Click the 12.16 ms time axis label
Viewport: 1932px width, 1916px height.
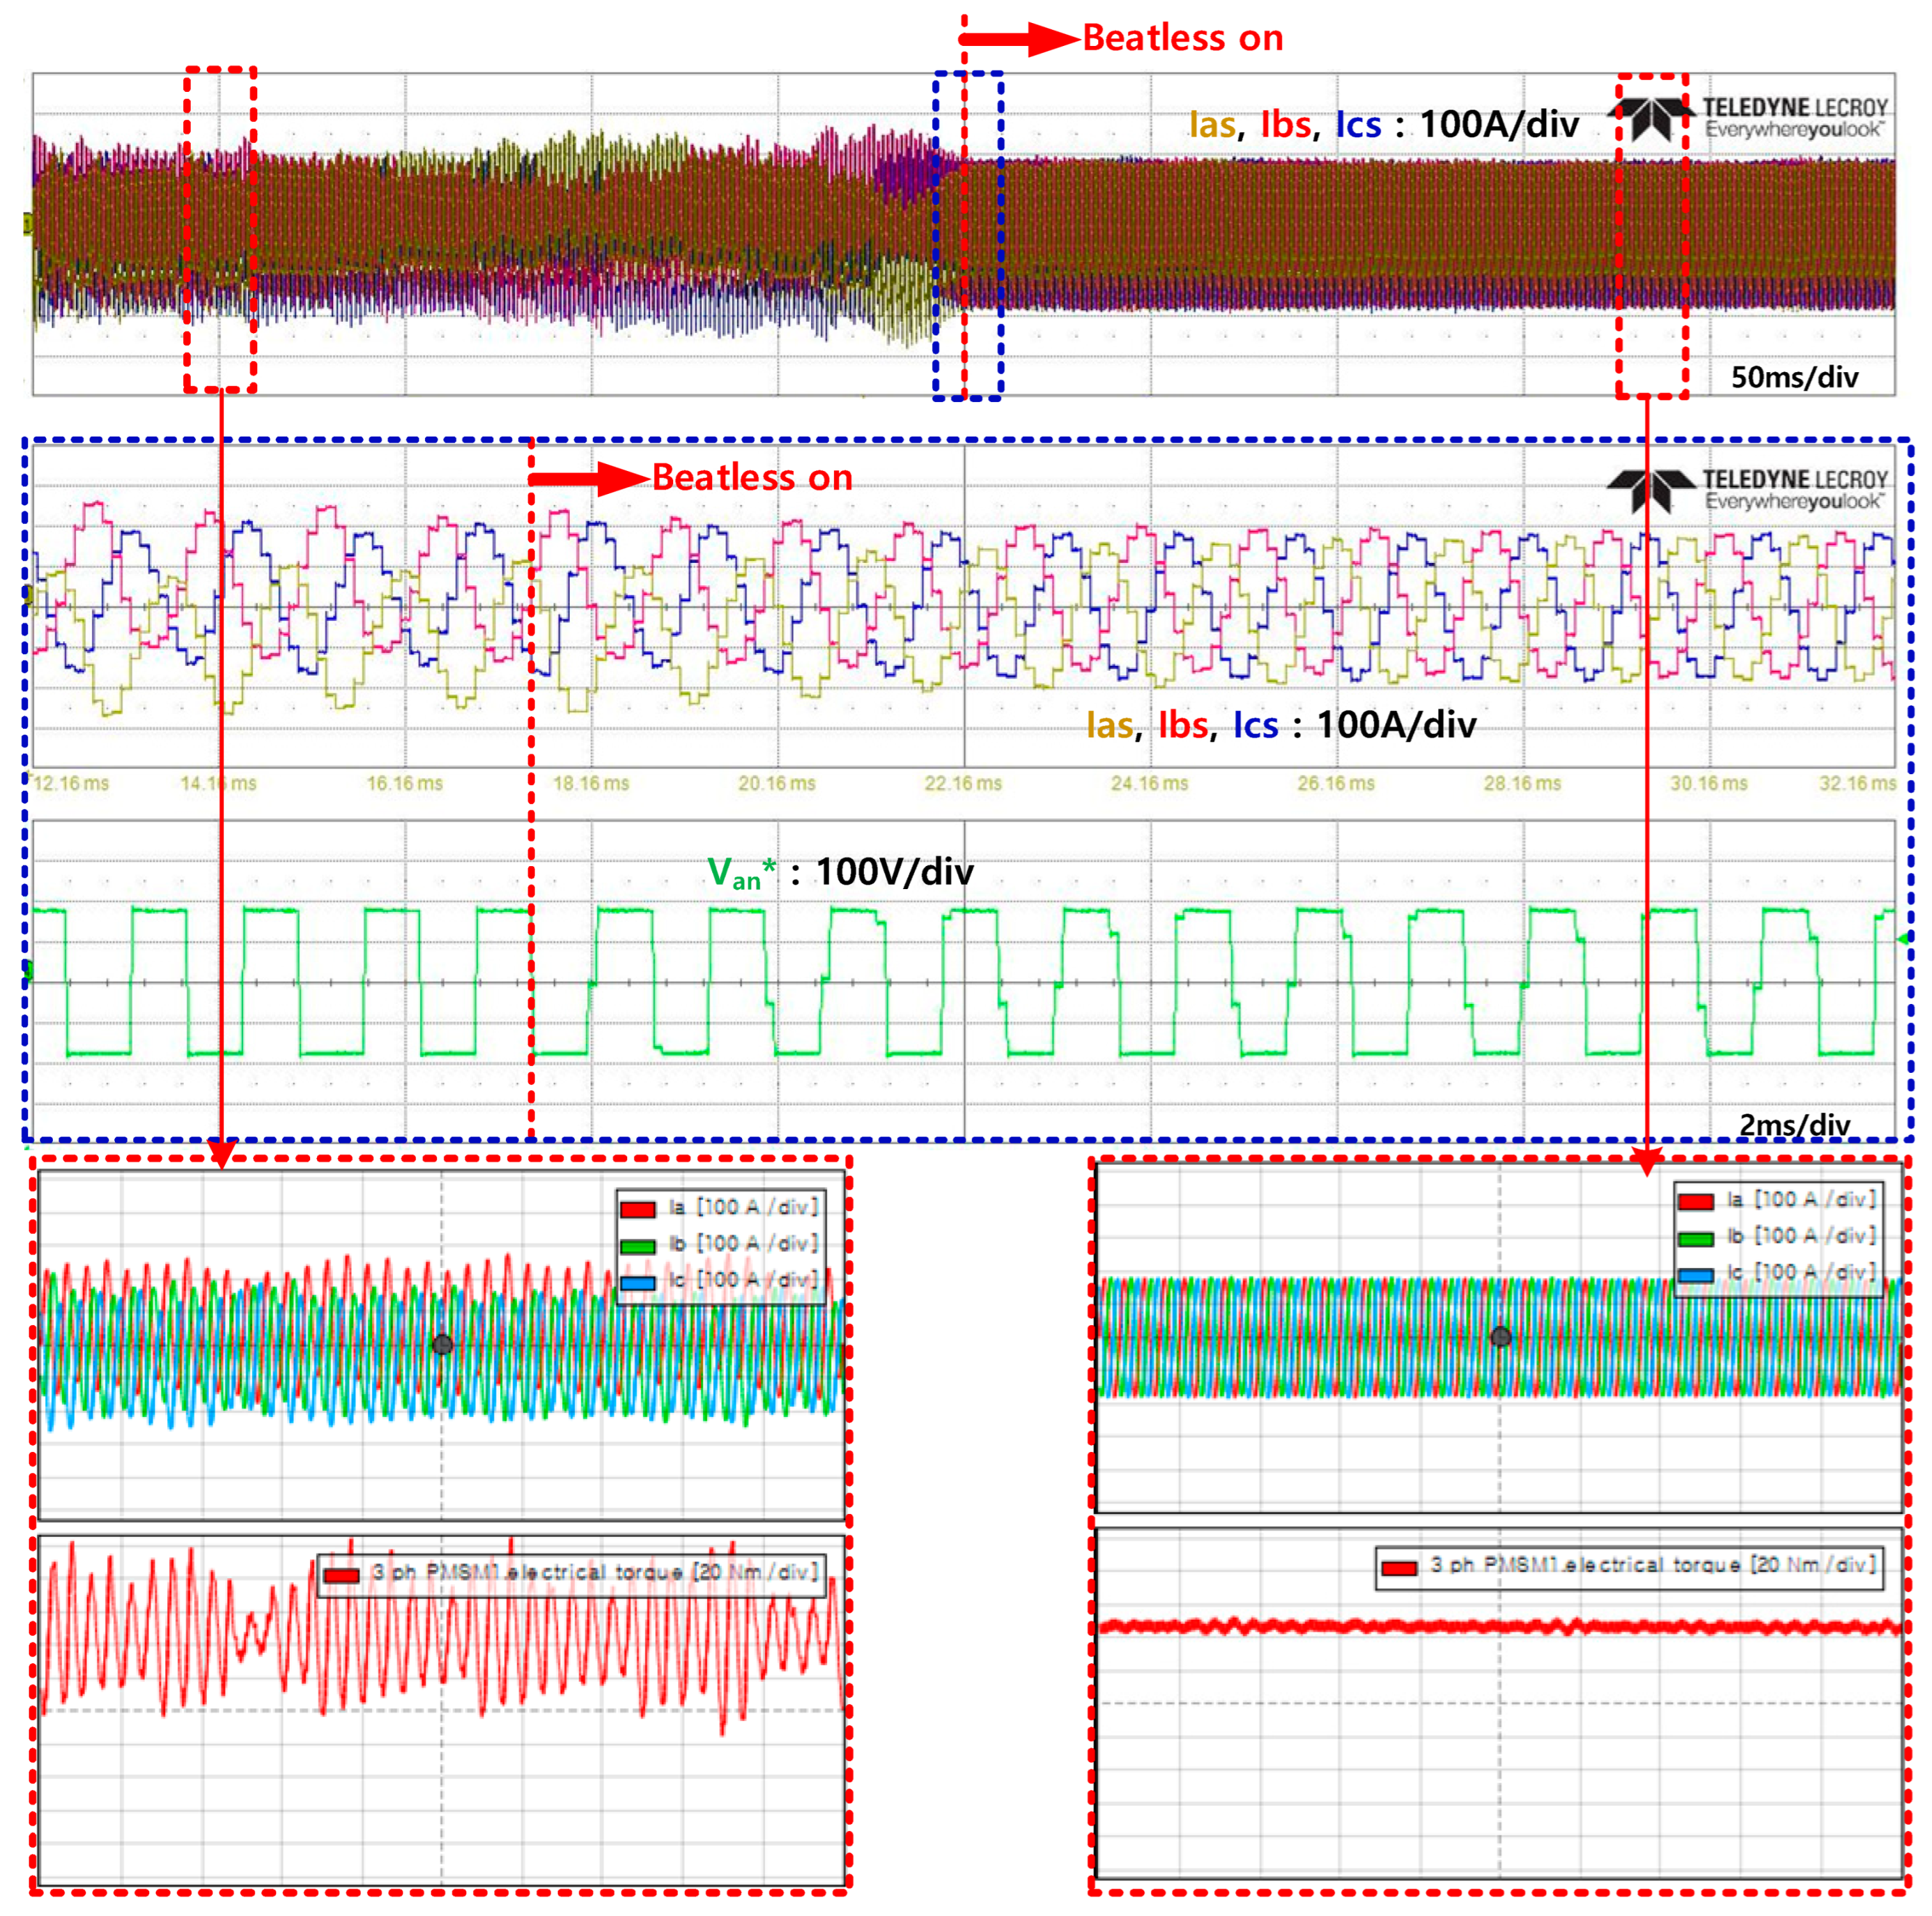click(x=70, y=783)
